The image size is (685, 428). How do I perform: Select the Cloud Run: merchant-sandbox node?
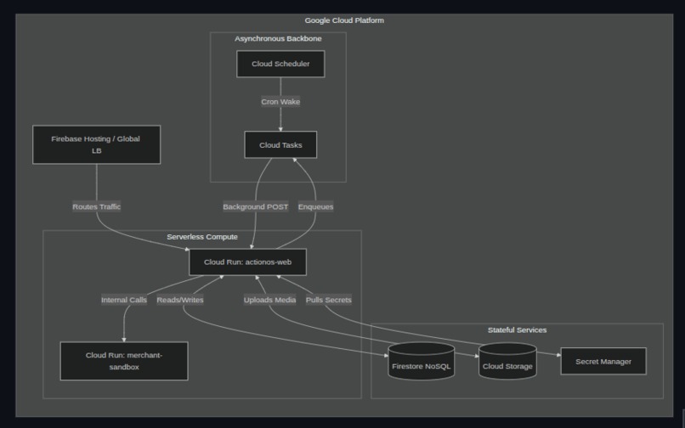(x=124, y=361)
